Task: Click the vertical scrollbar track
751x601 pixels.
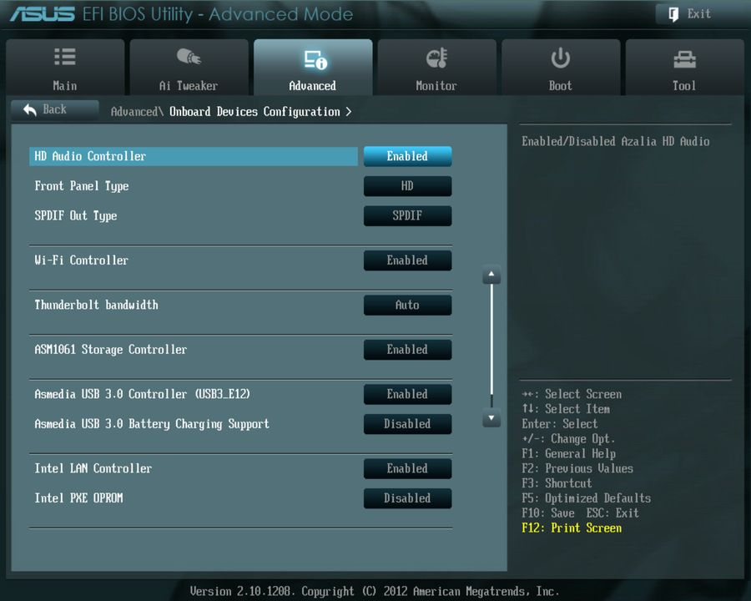Action: (491, 346)
